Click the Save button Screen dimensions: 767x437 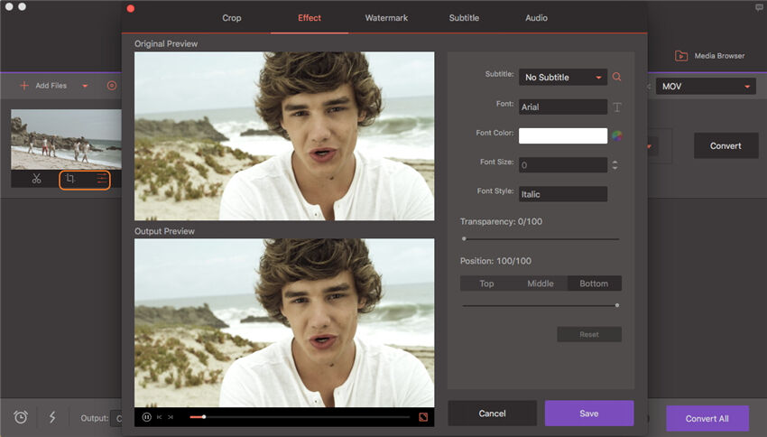coord(589,414)
